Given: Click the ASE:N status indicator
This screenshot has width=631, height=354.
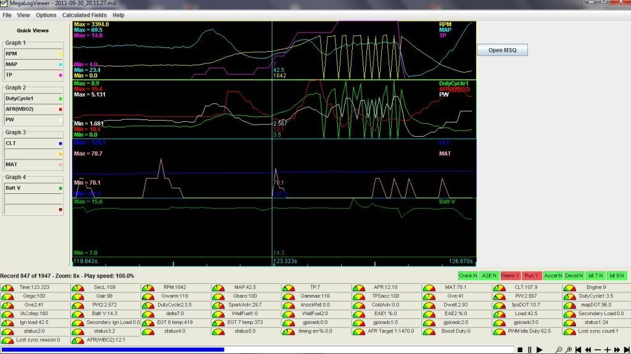Looking at the screenshot, I should 489,276.
